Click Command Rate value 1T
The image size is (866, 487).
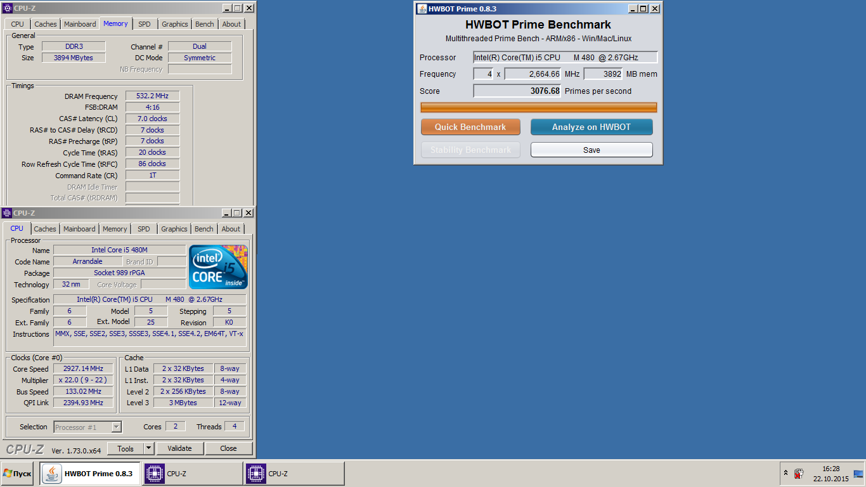pos(152,175)
